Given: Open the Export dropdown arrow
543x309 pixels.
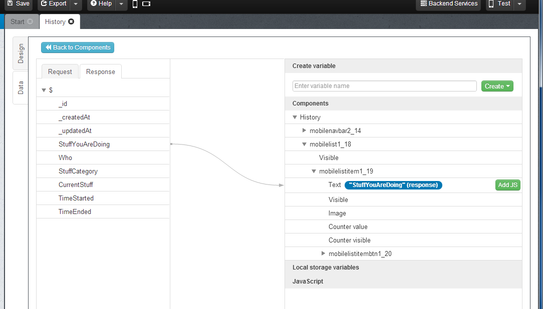Looking at the screenshot, I should (75, 4).
